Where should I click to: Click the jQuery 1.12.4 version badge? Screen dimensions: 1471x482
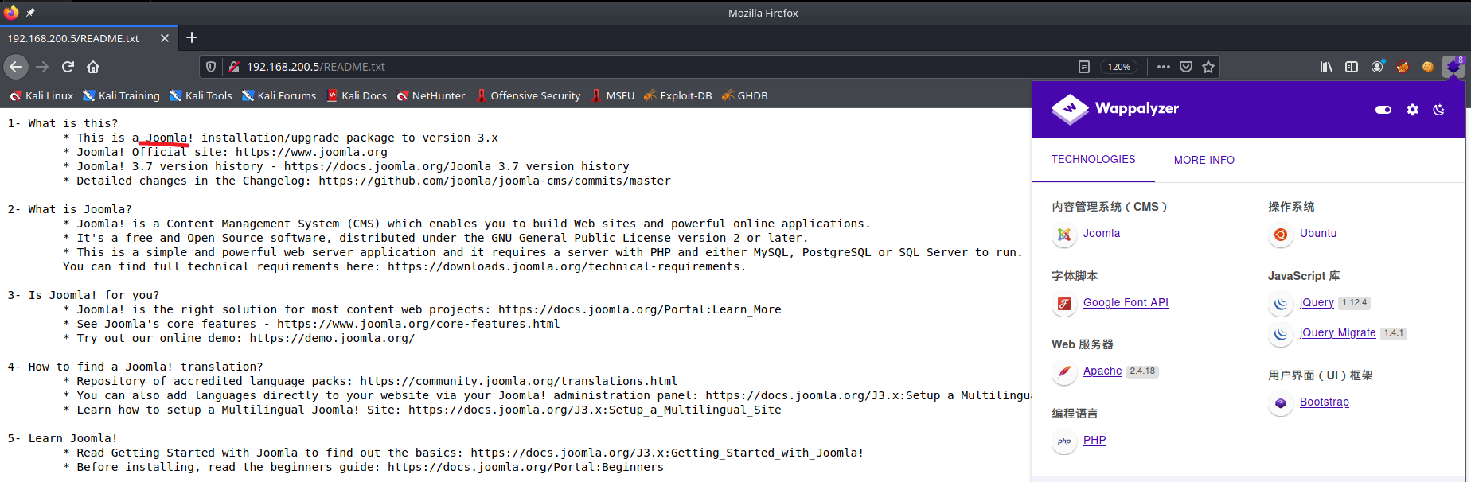[x=1354, y=303]
